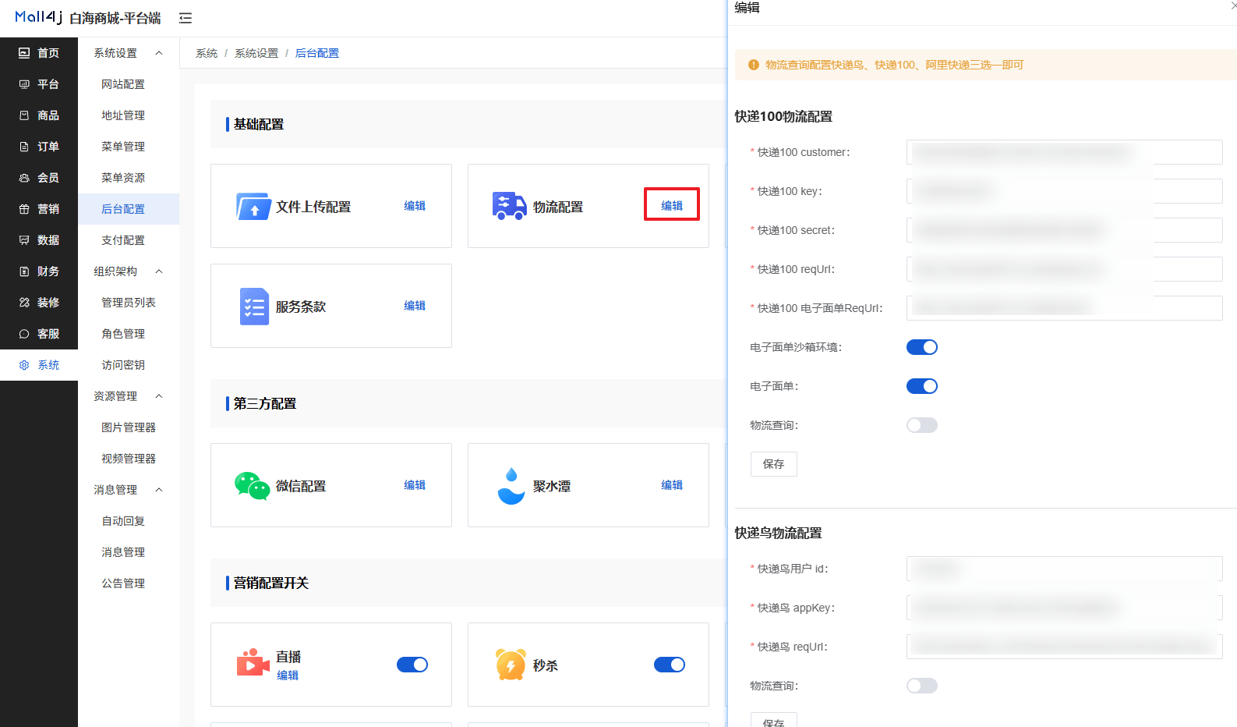Focus the 快递100 secret input field
The width and height of the screenshot is (1237, 727).
pos(1065,230)
